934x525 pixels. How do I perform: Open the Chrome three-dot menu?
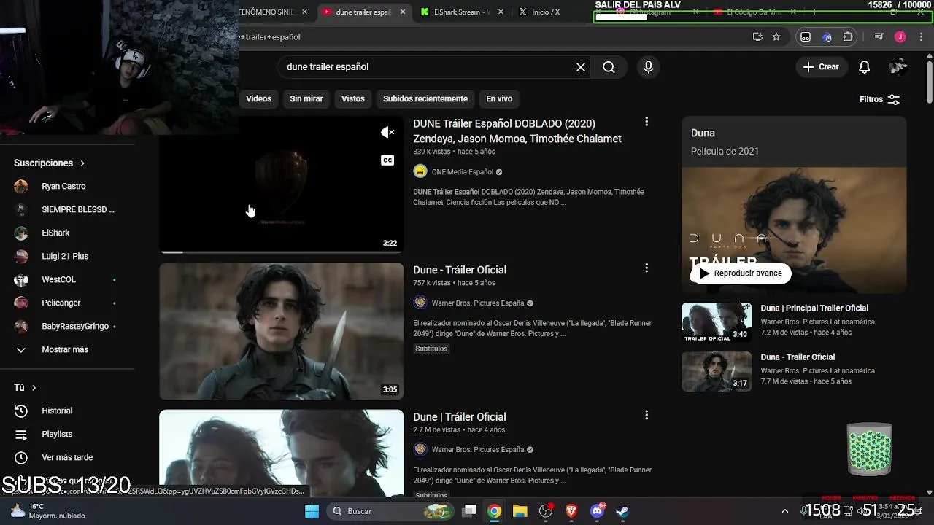[x=920, y=37]
